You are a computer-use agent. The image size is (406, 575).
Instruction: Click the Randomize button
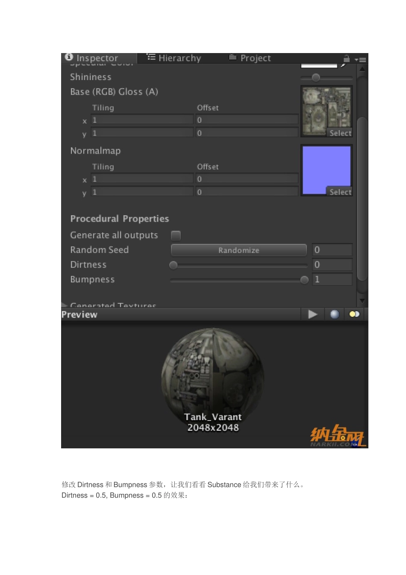pyautogui.click(x=239, y=250)
